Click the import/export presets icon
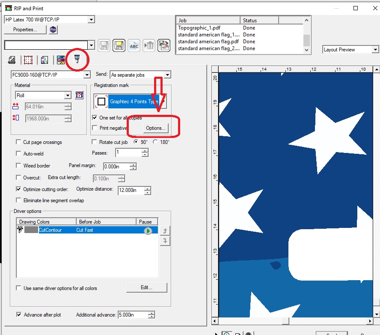Screen dimensions: 380x335 [x=164, y=45]
